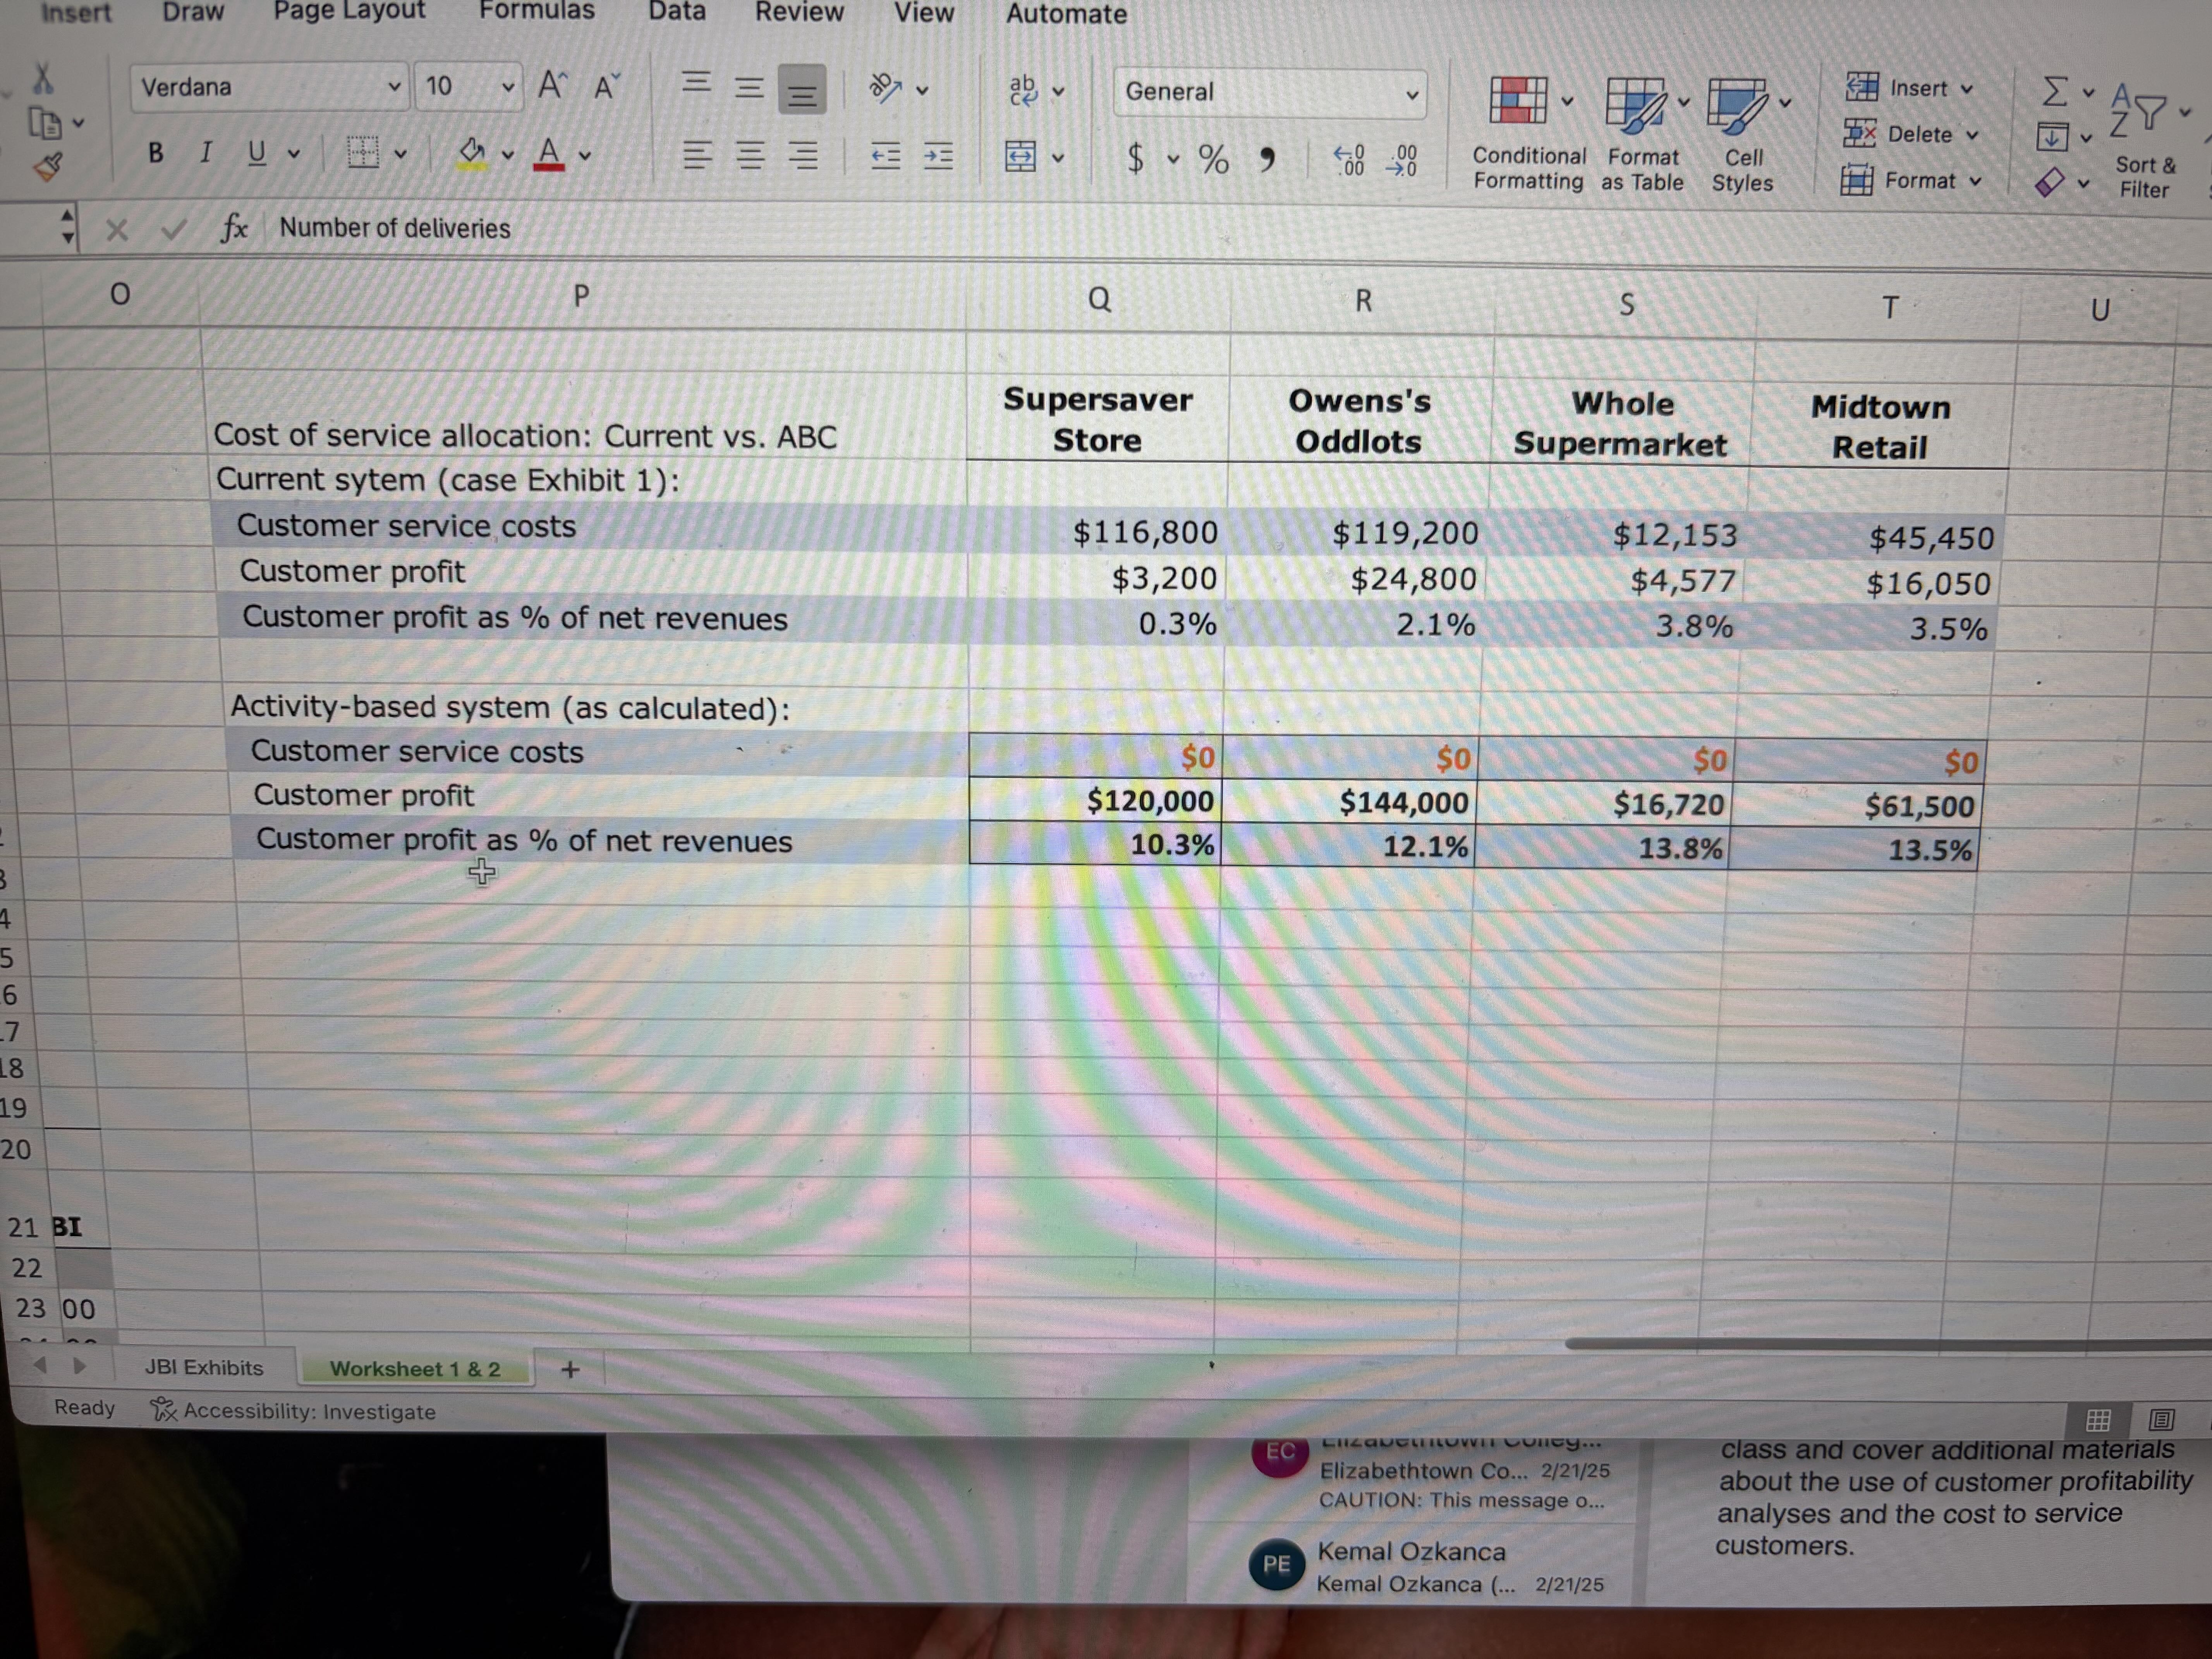The width and height of the screenshot is (2212, 1659).
Task: Increase font size with the larger A icon
Action: pos(551,86)
